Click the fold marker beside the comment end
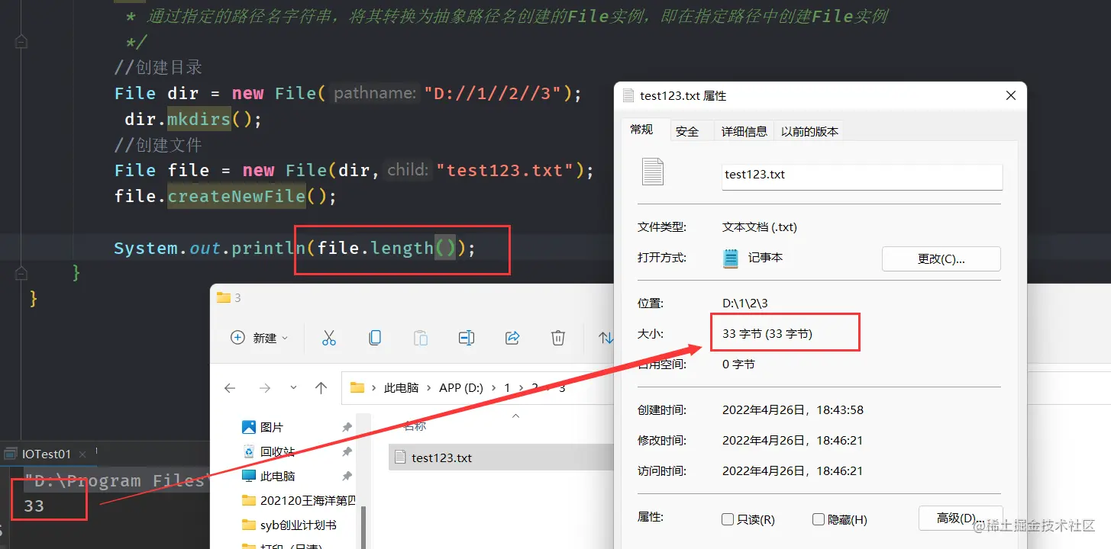This screenshot has width=1111, height=549. [21, 41]
